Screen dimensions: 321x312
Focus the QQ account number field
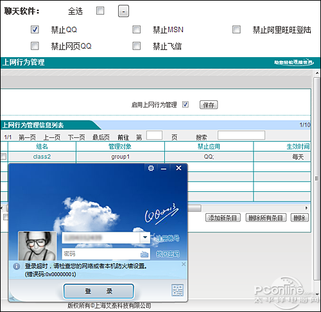101,238
